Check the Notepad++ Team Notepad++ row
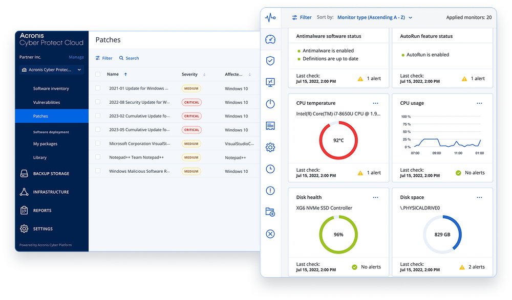512x300 pixels. (98, 157)
